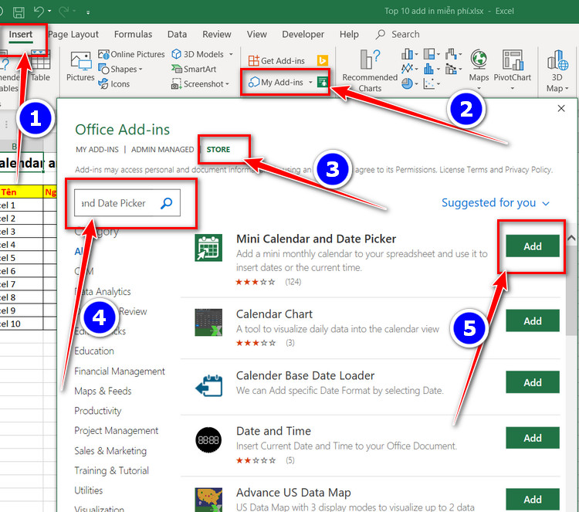Select the View ribbon tab
The width and height of the screenshot is (579, 512).
256,34
